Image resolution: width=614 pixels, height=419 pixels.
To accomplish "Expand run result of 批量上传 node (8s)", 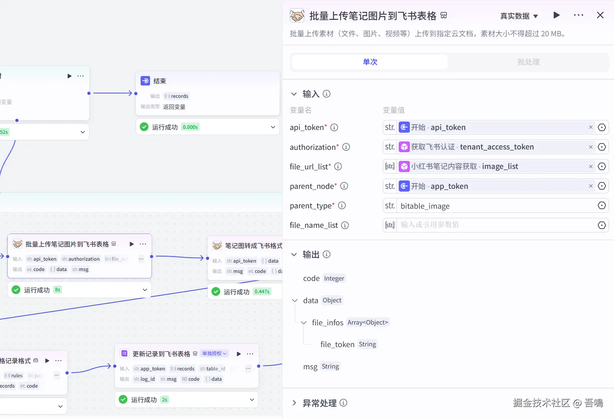I will [x=145, y=290].
